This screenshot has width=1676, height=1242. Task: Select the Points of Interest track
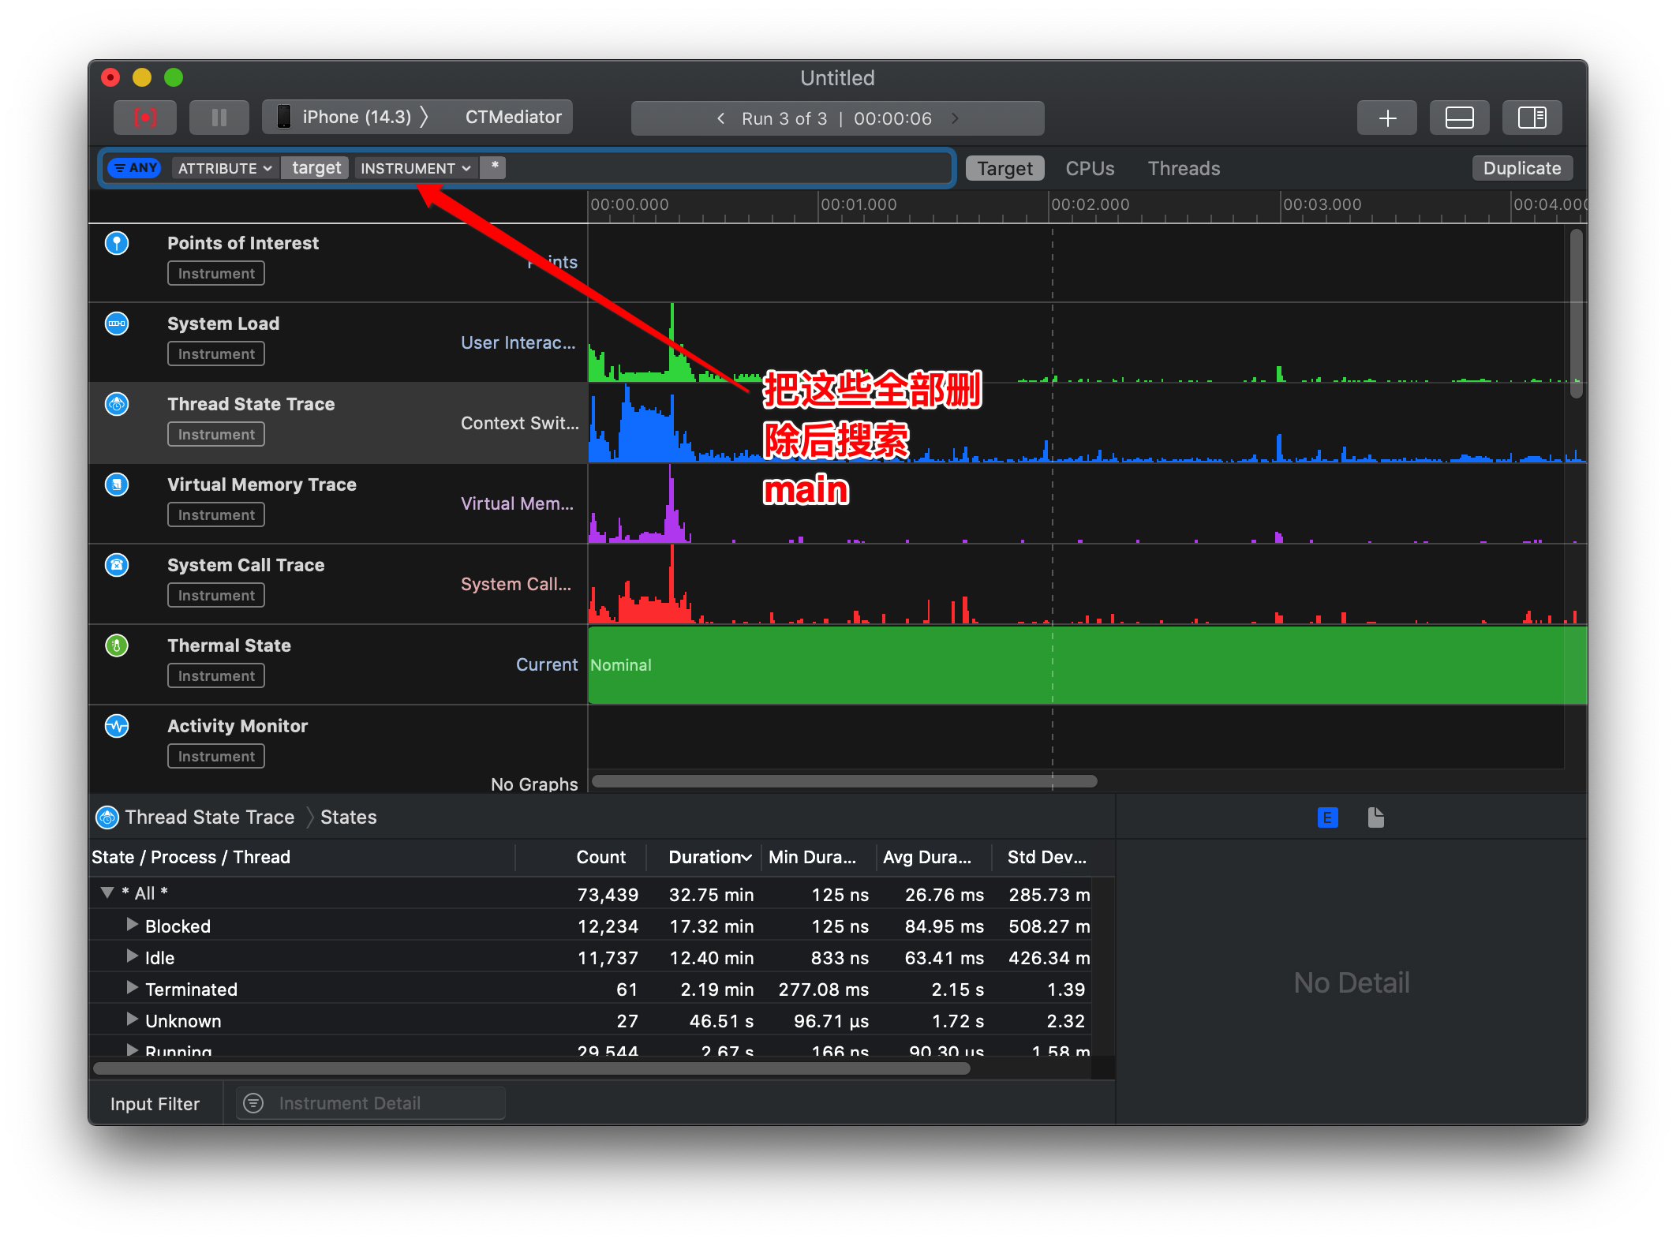338,263
